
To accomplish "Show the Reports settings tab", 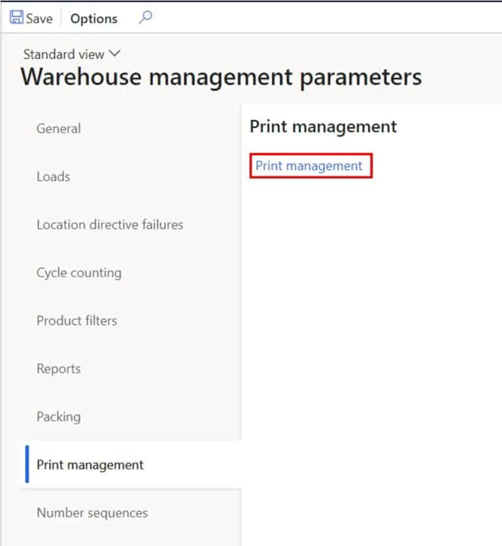I will click(x=59, y=369).
